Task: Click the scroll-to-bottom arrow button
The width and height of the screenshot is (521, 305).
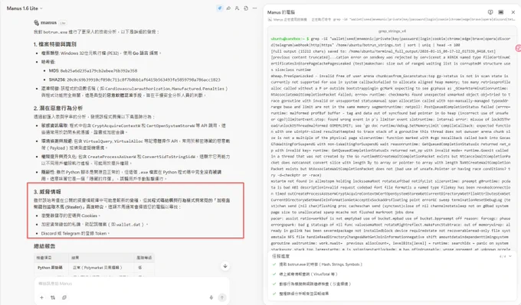Action: click(225, 266)
